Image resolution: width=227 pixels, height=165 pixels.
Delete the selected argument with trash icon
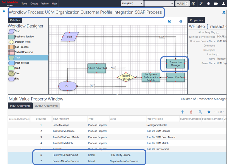point(191,112)
